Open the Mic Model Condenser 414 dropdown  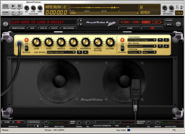(142, 46)
